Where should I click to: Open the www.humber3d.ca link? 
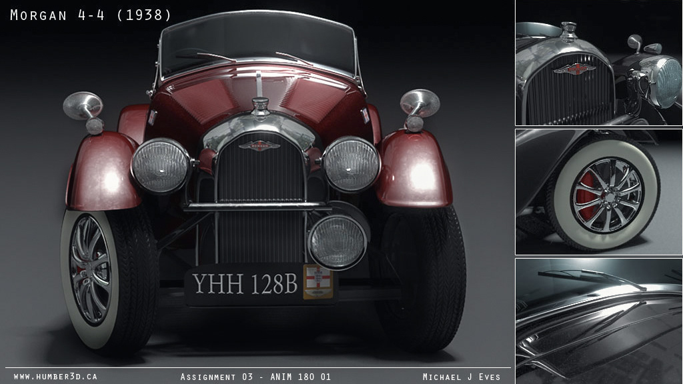(x=55, y=377)
